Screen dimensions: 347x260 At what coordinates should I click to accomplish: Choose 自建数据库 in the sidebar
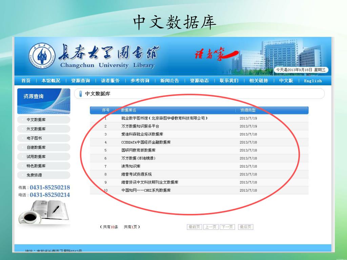click(44, 148)
